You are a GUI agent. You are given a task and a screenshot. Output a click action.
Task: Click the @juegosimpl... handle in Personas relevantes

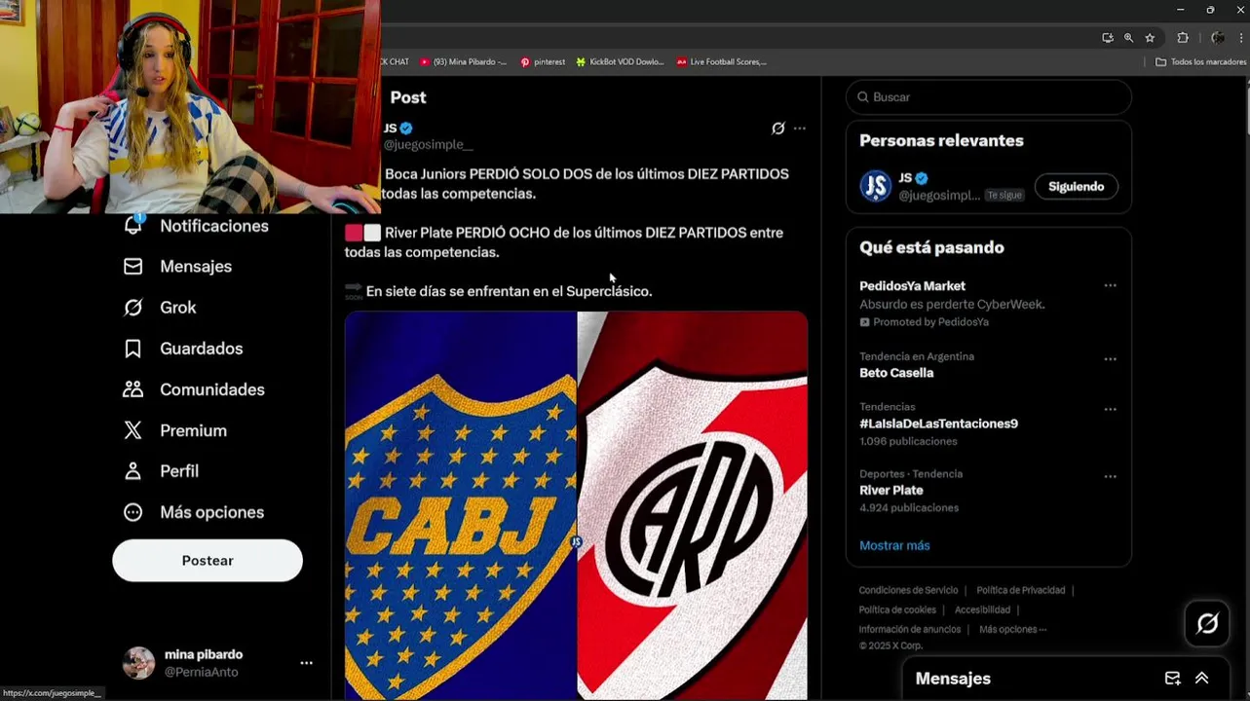coord(939,195)
